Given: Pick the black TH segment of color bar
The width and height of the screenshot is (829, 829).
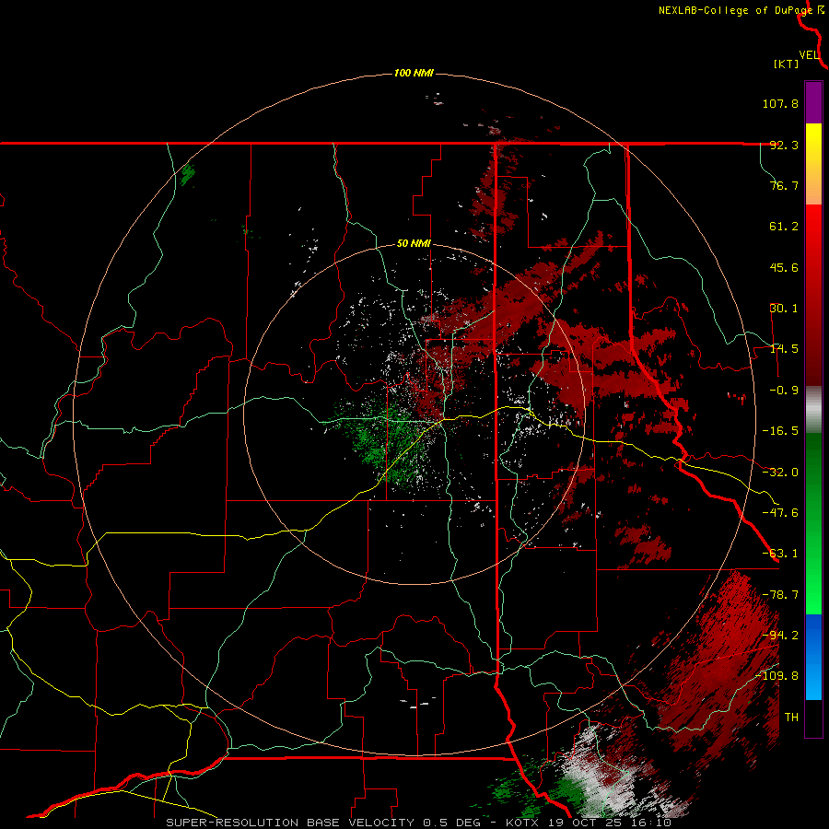Looking at the screenshot, I should pos(813,718).
